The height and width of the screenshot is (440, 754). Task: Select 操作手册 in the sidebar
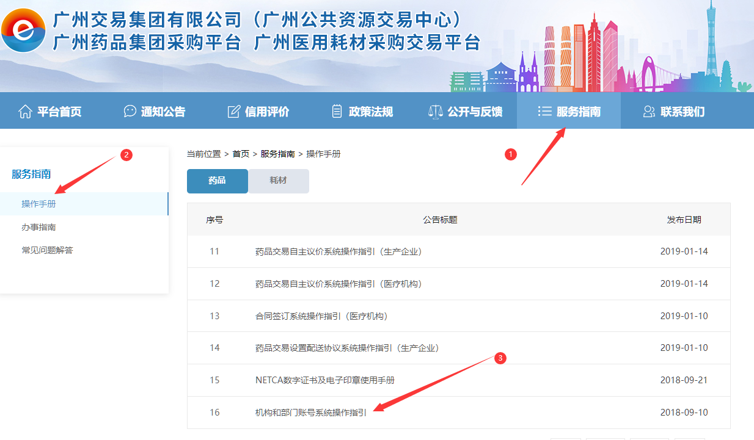coord(38,204)
